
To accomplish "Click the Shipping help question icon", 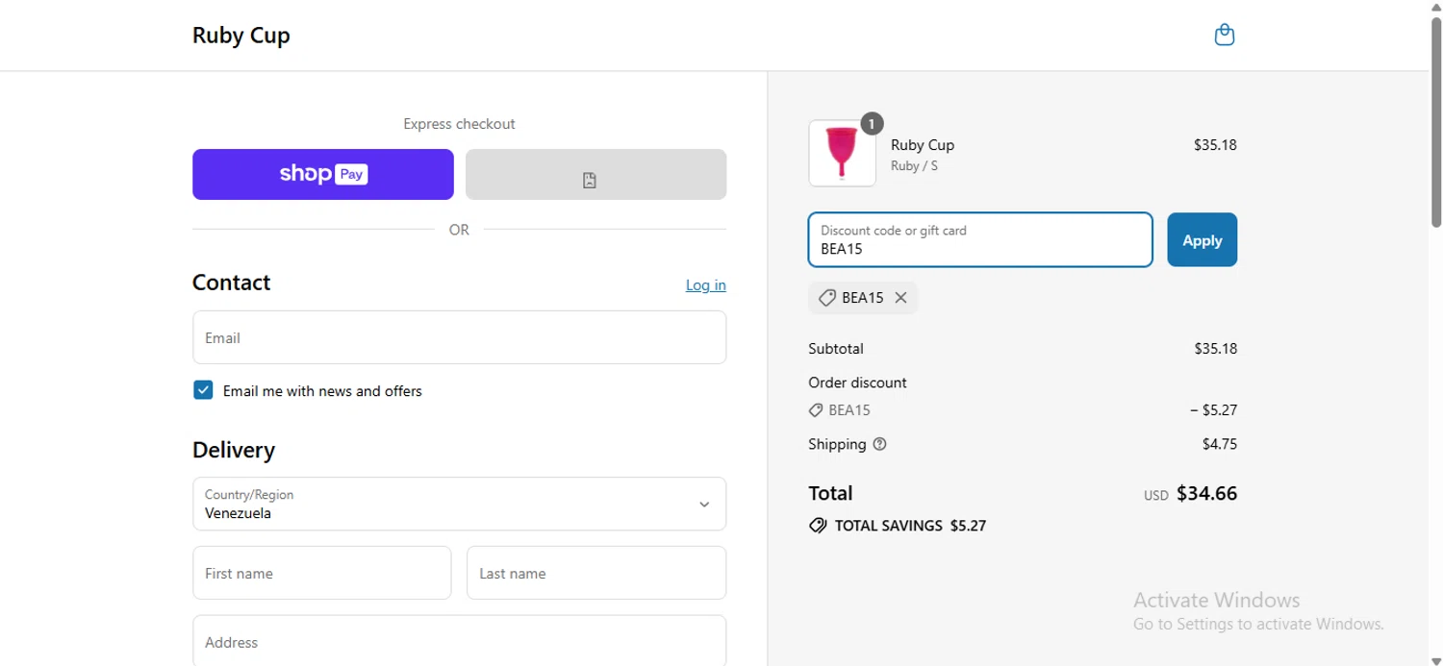I will pyautogui.click(x=879, y=444).
